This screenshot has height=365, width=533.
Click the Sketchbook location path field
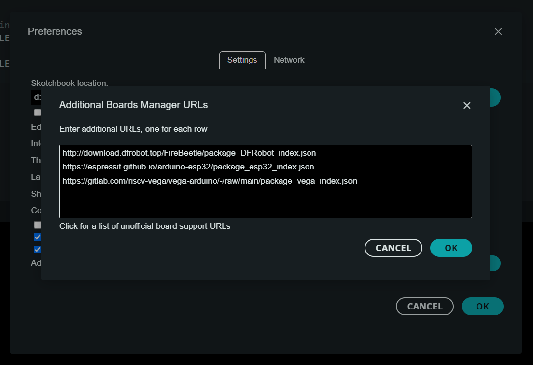coord(36,97)
